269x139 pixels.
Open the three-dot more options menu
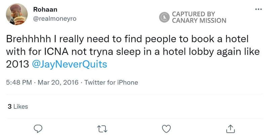pyautogui.click(x=258, y=9)
